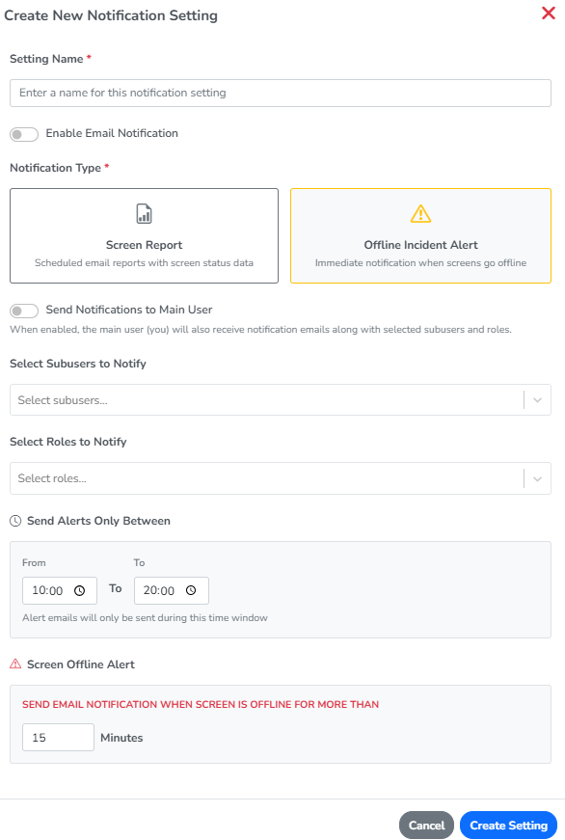Click the Minutes unit label

click(121, 738)
